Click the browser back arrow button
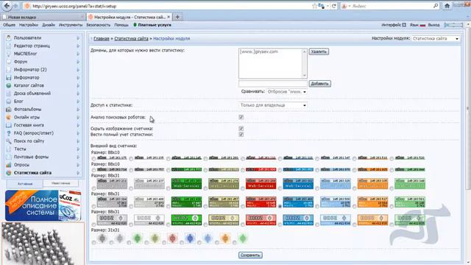This screenshot has height=265, width=471. (x=7, y=6)
